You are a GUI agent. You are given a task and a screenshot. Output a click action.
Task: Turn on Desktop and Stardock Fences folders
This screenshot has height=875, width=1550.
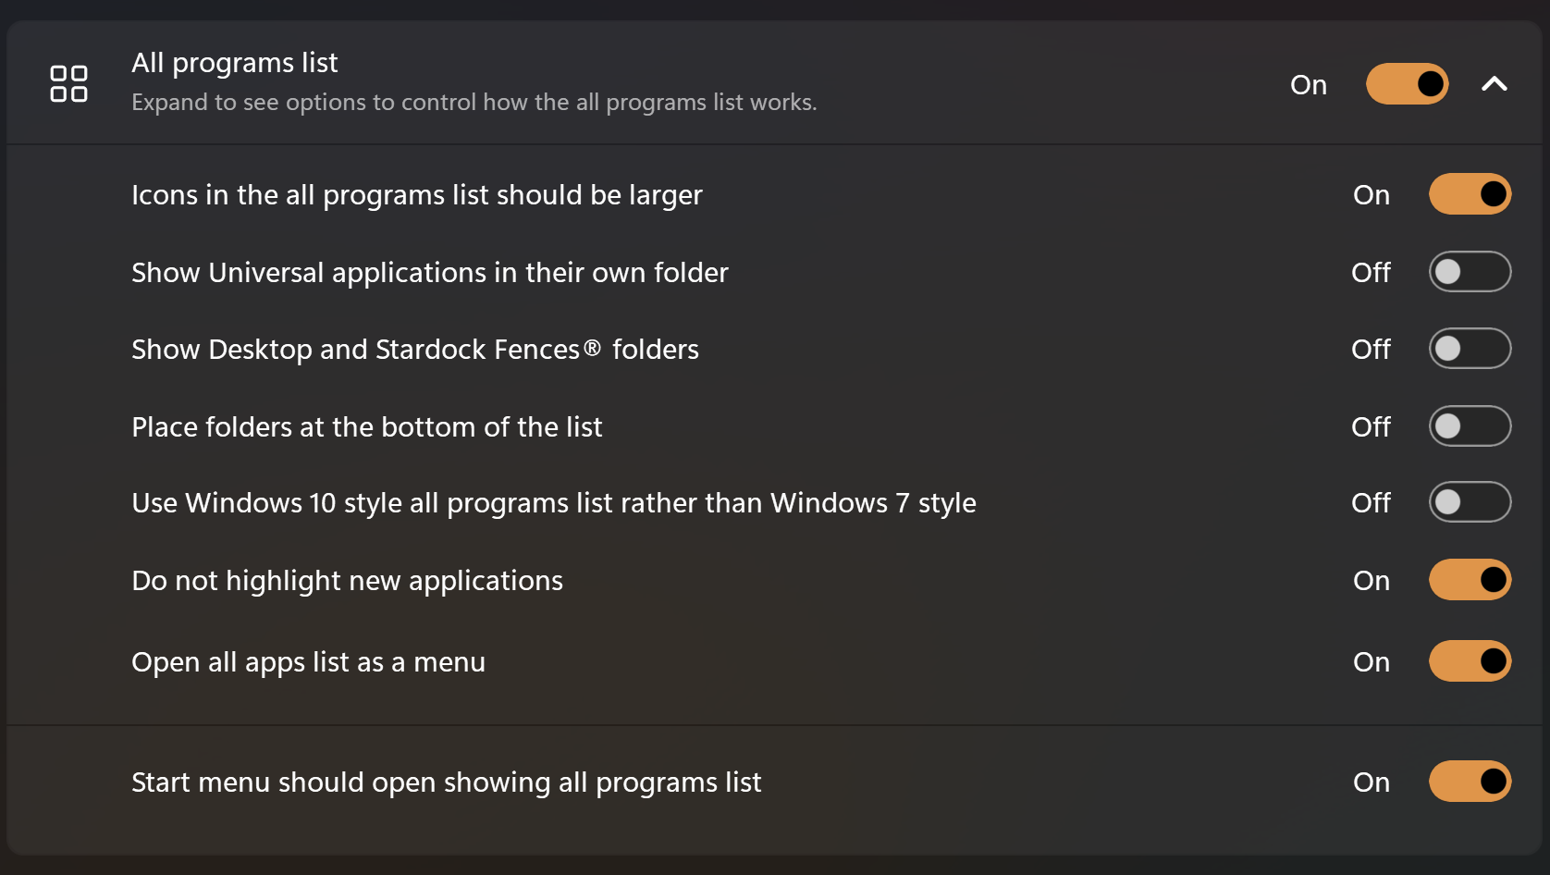pyautogui.click(x=1470, y=349)
